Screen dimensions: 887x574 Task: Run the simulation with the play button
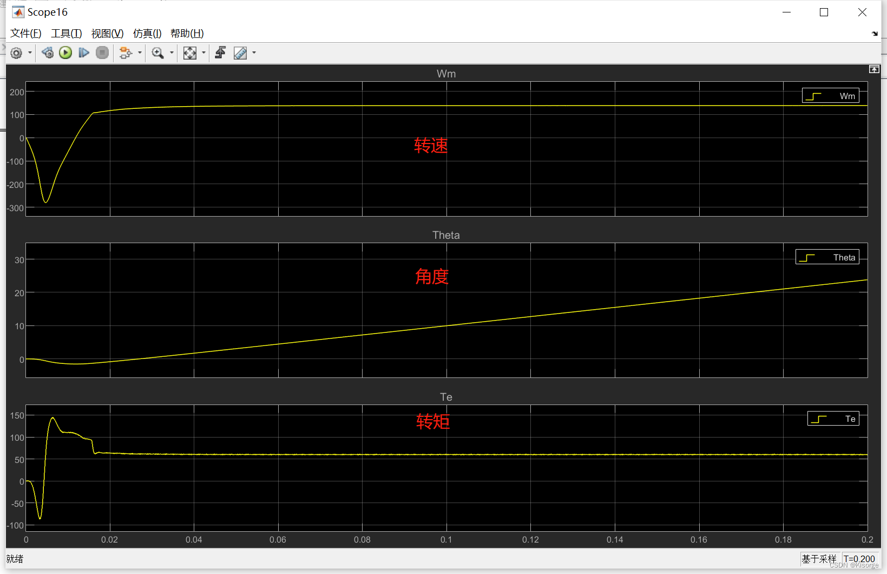point(65,53)
